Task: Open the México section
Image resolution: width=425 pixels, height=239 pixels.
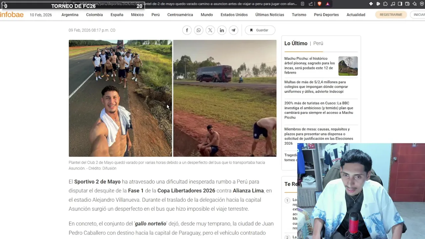Action: pos(137,15)
